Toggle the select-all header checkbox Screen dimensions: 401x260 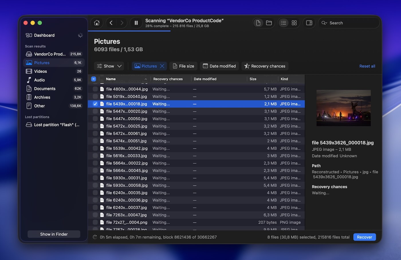[x=94, y=79]
